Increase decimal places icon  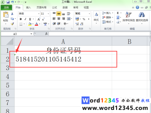point(77,24)
